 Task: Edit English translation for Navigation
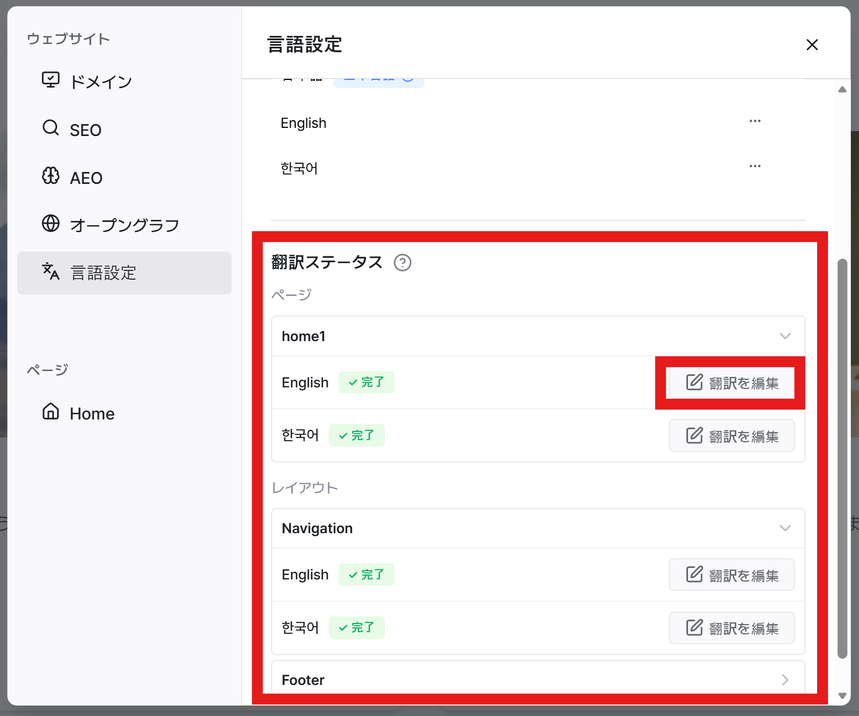tap(732, 575)
